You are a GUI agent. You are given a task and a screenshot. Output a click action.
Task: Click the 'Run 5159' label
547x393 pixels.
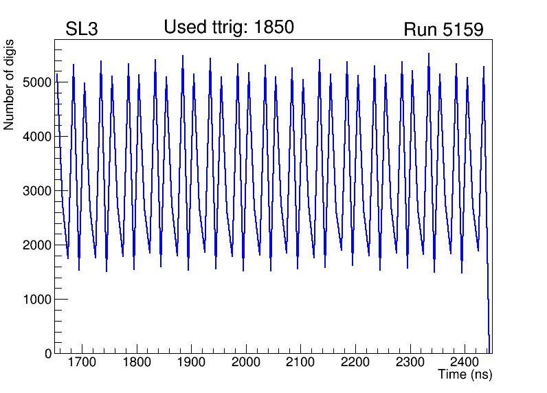[x=443, y=30]
